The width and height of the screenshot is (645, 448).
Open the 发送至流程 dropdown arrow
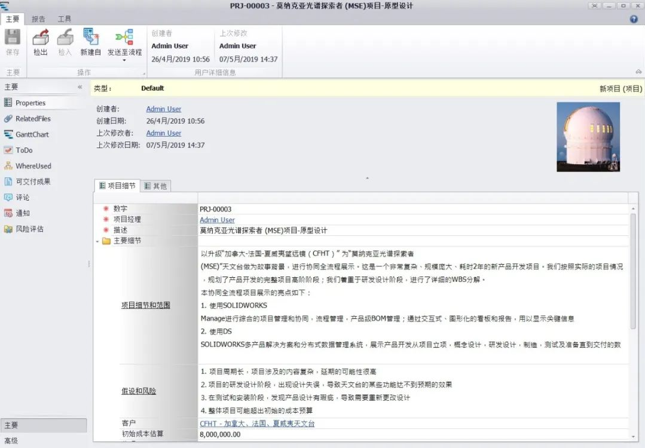124,60
